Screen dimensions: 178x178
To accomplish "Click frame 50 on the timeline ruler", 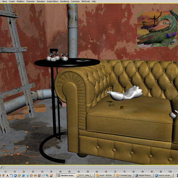I will (x=78, y=171).
